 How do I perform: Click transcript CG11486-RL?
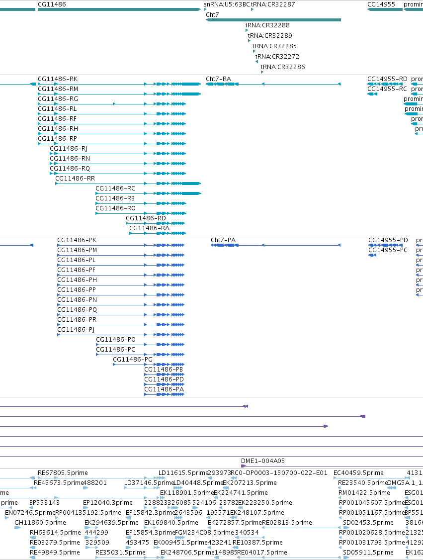tap(57, 109)
